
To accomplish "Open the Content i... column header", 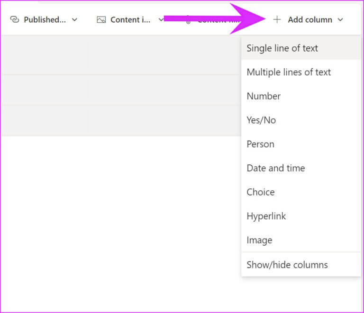I will (x=130, y=20).
